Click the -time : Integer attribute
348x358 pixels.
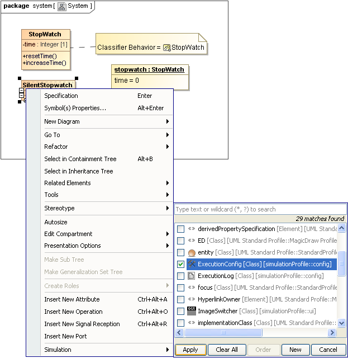[x=45, y=44]
